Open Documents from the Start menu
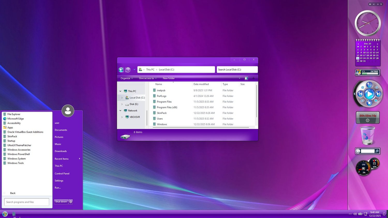 pos(61,130)
